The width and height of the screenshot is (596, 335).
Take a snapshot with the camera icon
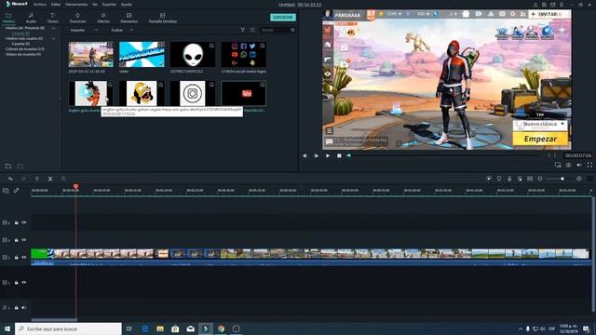[x=569, y=165]
